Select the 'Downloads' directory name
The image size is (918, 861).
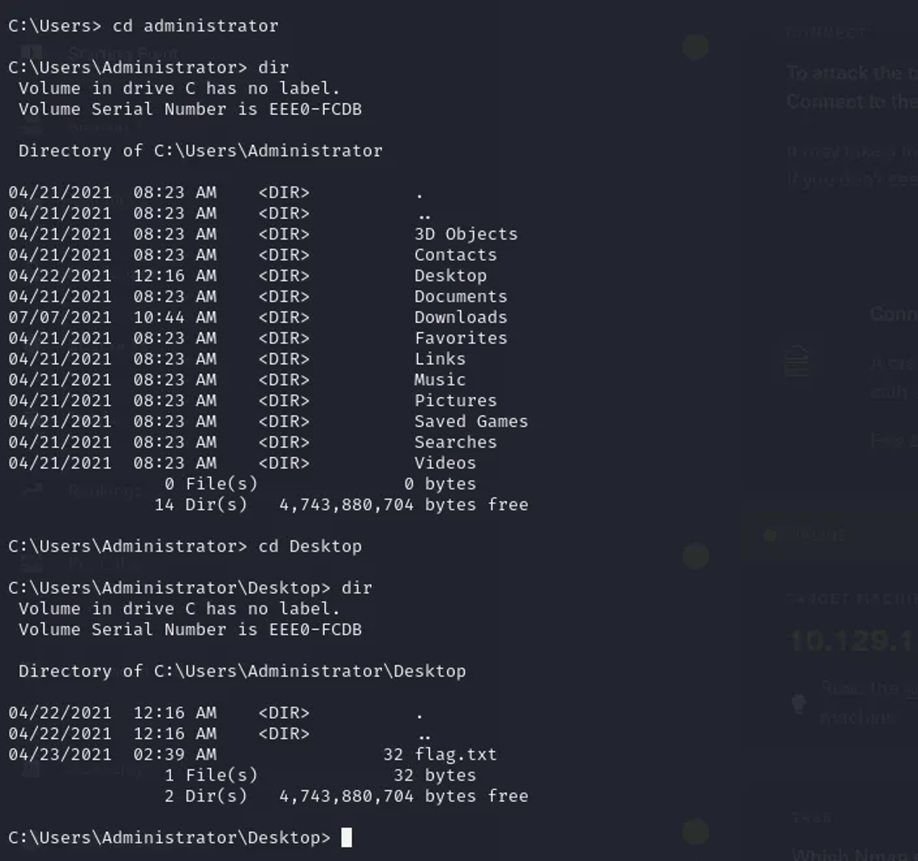click(x=461, y=317)
